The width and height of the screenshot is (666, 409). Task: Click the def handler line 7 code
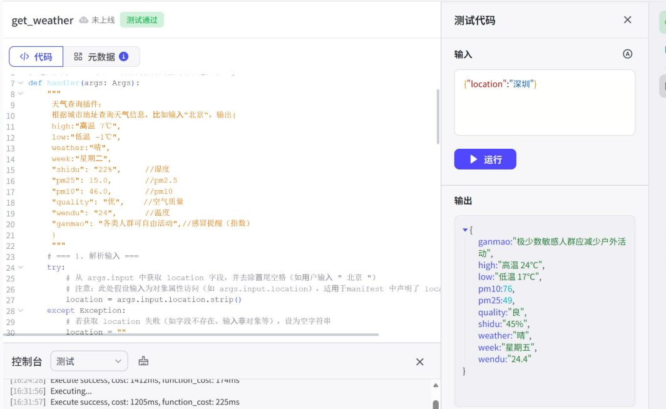tap(84, 83)
